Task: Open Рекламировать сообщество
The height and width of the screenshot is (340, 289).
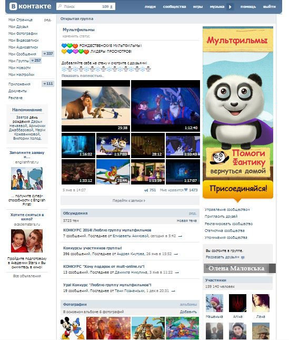Action: pos(228,224)
